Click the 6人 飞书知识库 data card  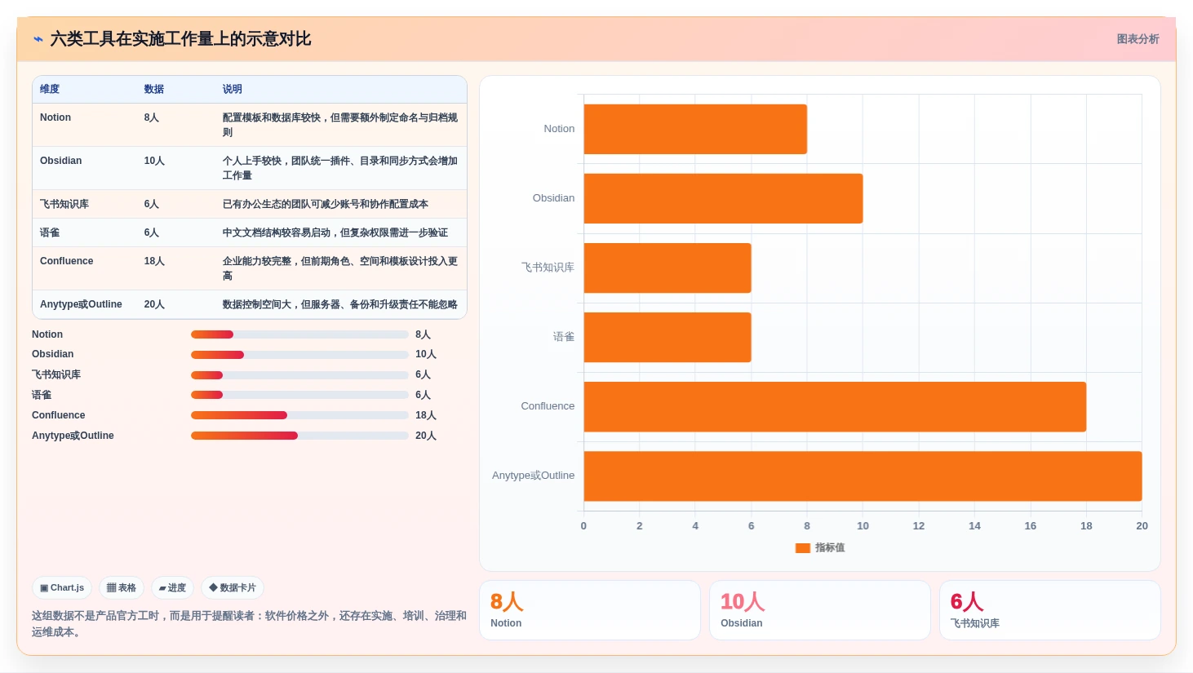click(1050, 610)
